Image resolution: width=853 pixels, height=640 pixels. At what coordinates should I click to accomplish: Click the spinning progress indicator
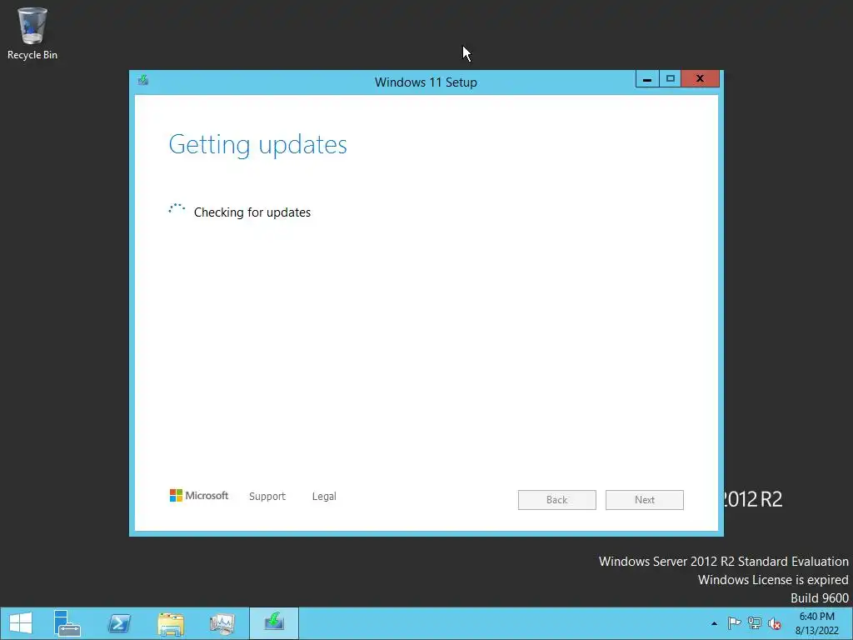click(x=177, y=209)
